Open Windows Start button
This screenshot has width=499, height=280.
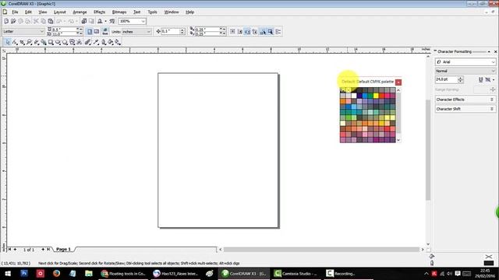pos(8,273)
